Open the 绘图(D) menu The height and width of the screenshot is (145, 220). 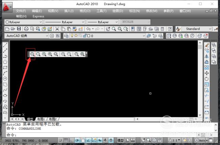click(118, 11)
